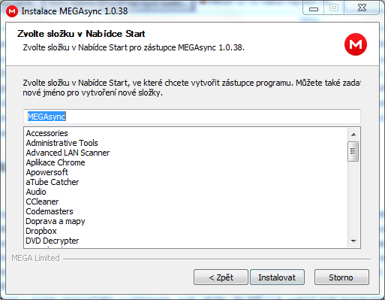The image size is (385, 300).
Task: Go back with the < Zpět button
Action: click(x=221, y=277)
